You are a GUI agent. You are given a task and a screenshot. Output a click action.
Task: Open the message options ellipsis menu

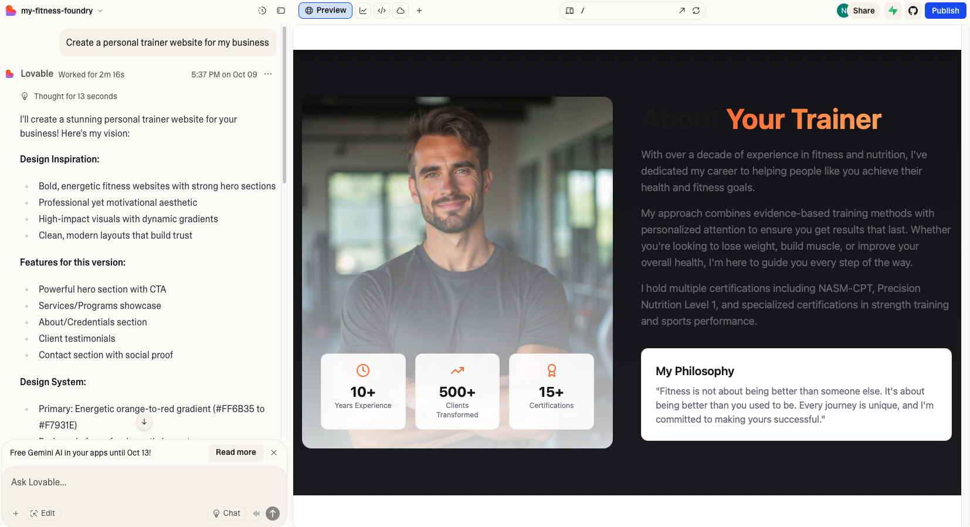[x=268, y=74]
